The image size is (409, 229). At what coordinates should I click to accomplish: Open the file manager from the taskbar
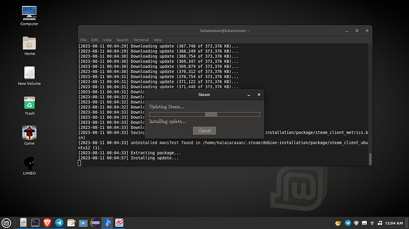click(23, 222)
